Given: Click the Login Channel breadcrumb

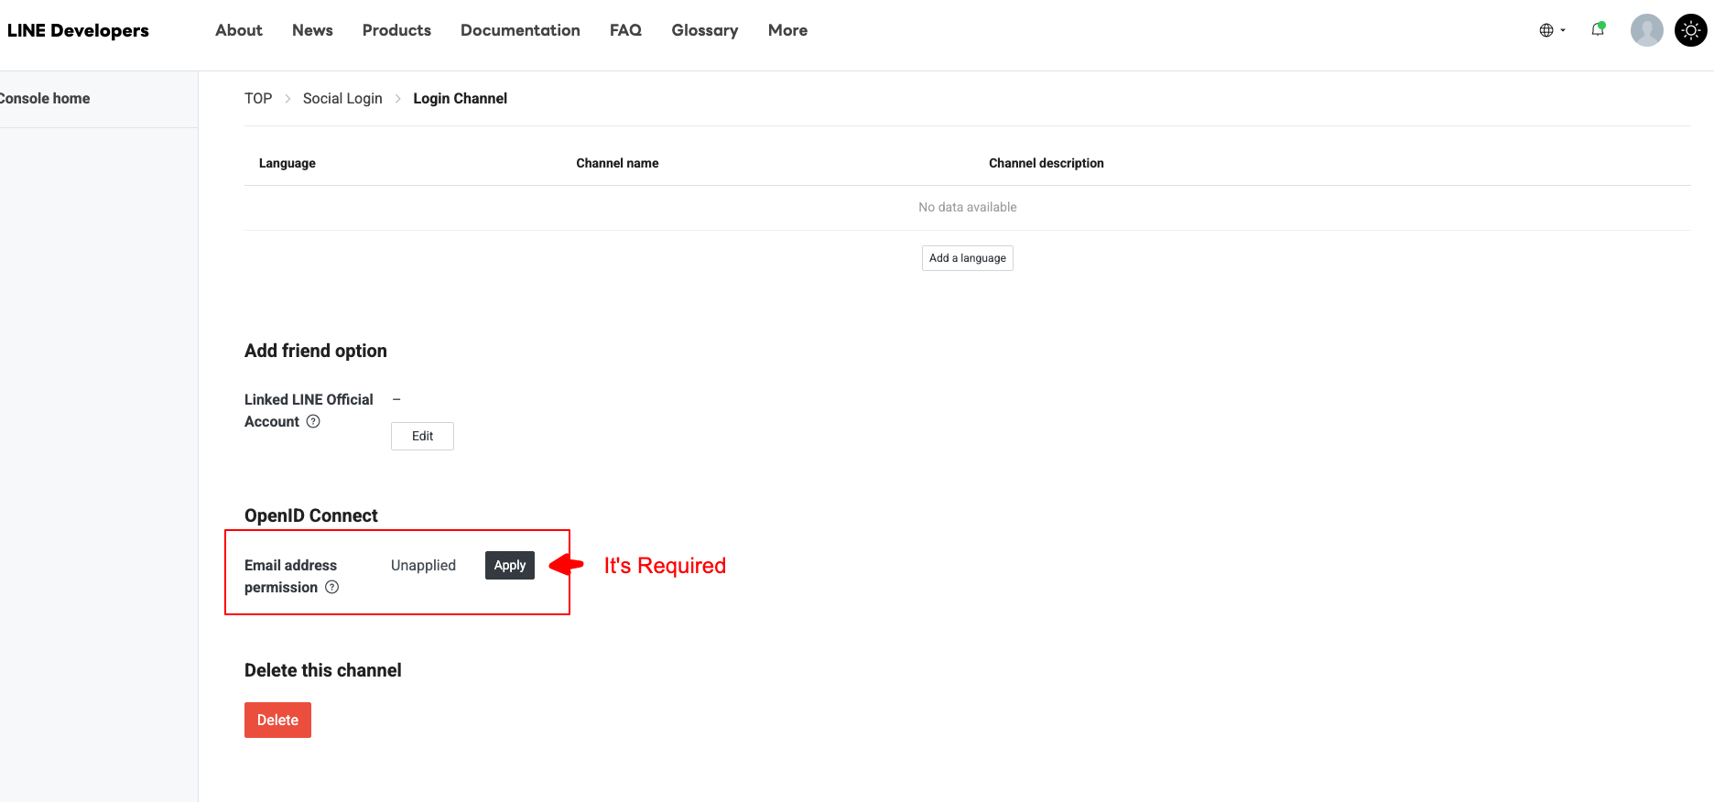Looking at the screenshot, I should click(460, 98).
